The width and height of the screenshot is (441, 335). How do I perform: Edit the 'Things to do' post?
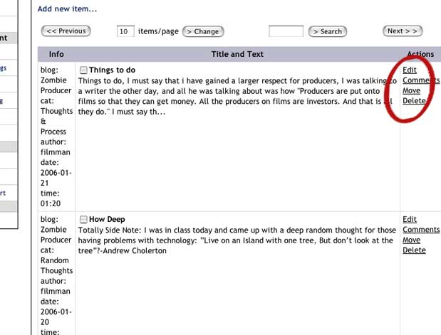[410, 70]
